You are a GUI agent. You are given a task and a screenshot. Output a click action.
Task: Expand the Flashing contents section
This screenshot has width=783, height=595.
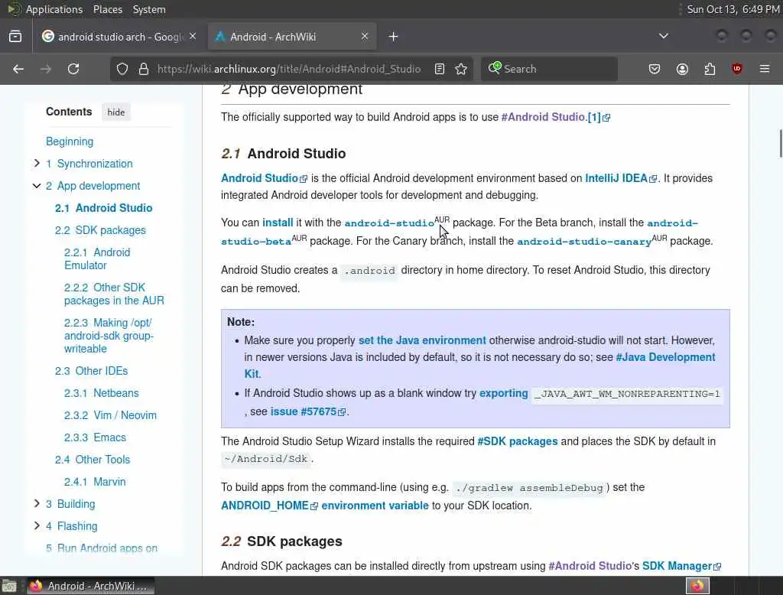click(37, 525)
